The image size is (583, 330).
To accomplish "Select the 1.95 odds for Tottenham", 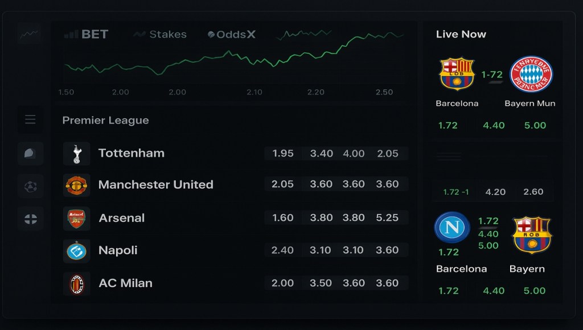I will (x=282, y=153).
